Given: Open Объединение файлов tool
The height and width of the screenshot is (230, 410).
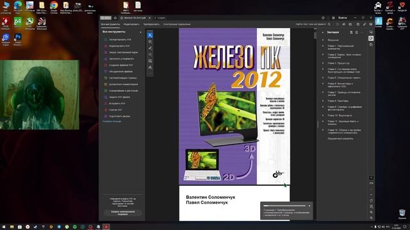Looking at the screenshot, I should tap(118, 72).
